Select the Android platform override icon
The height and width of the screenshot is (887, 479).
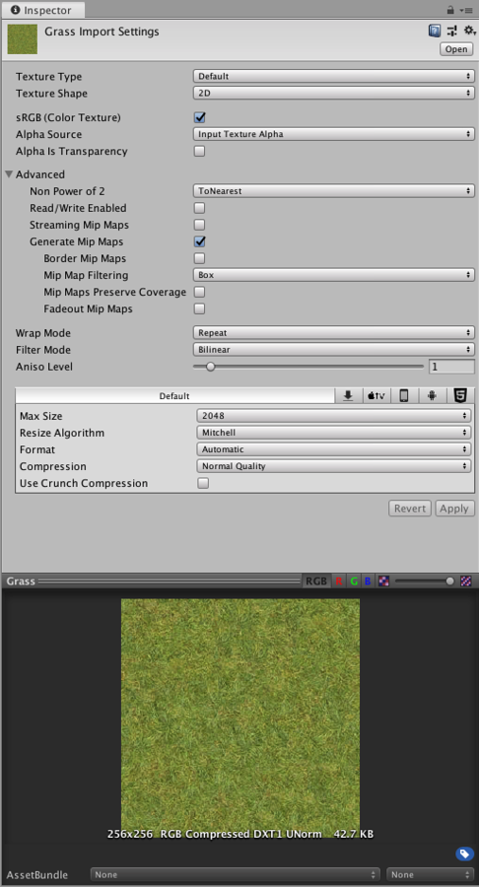point(432,395)
